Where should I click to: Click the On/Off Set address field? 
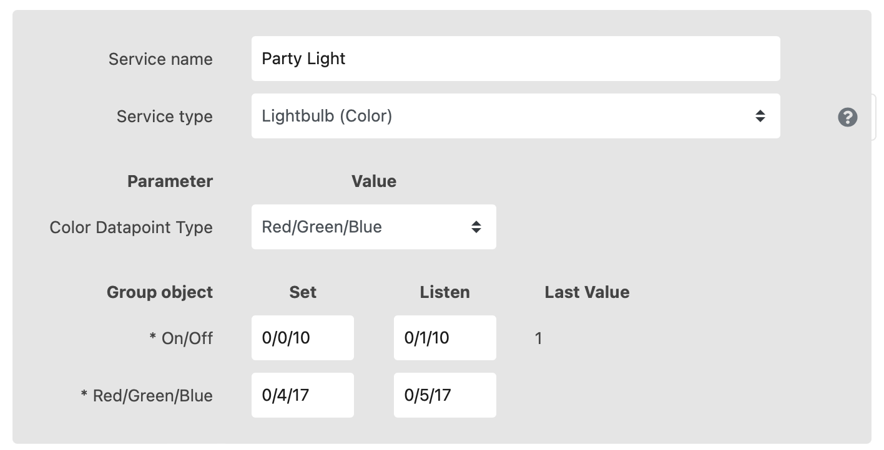[302, 338]
